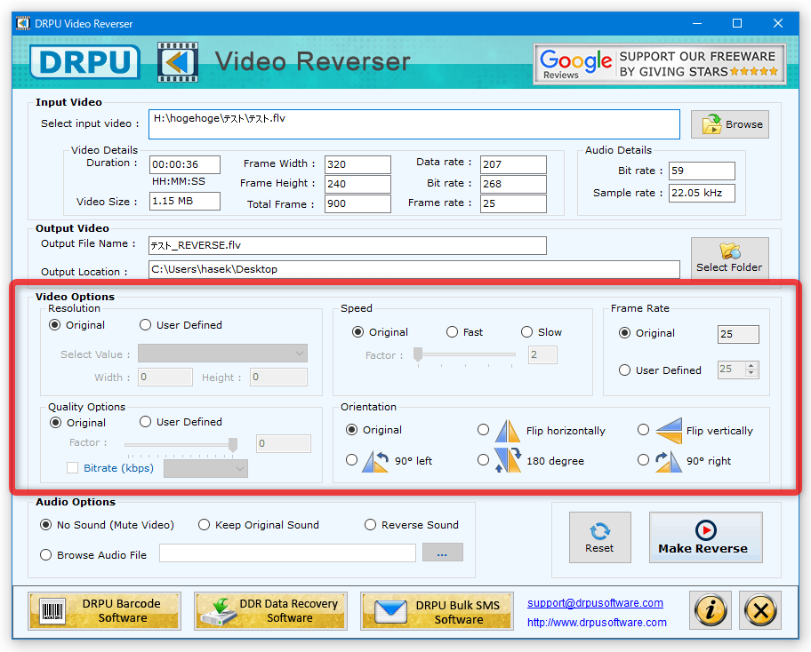Image resolution: width=811 pixels, height=652 pixels.
Task: Select Original quality option
Action: tap(55, 423)
